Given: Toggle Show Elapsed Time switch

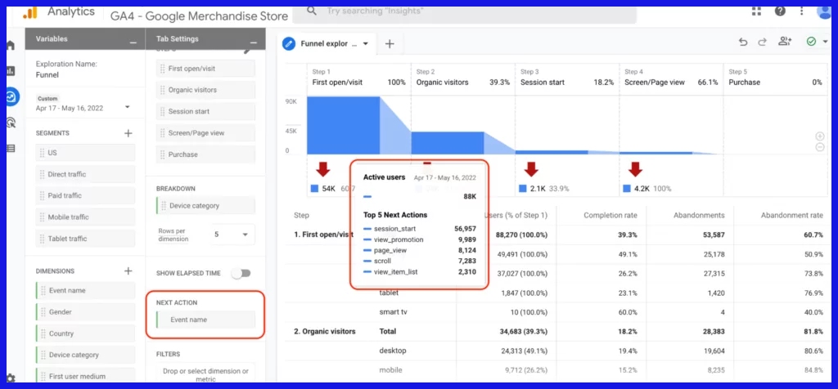Looking at the screenshot, I should (x=241, y=273).
